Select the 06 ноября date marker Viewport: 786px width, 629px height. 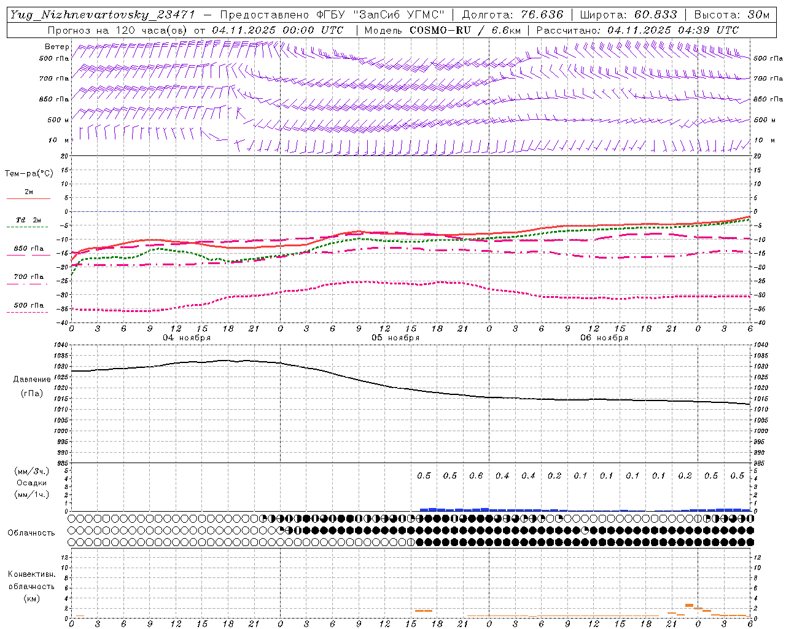pos(604,338)
